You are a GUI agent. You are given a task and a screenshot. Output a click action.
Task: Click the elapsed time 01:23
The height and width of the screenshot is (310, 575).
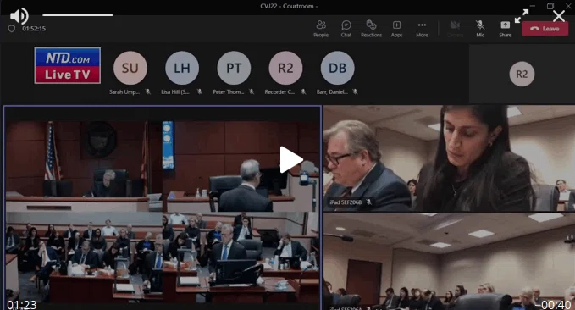coord(22,305)
